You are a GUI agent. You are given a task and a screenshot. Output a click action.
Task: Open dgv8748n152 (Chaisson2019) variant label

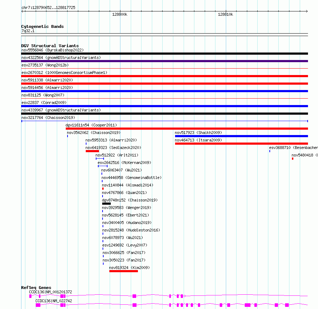[130, 200]
